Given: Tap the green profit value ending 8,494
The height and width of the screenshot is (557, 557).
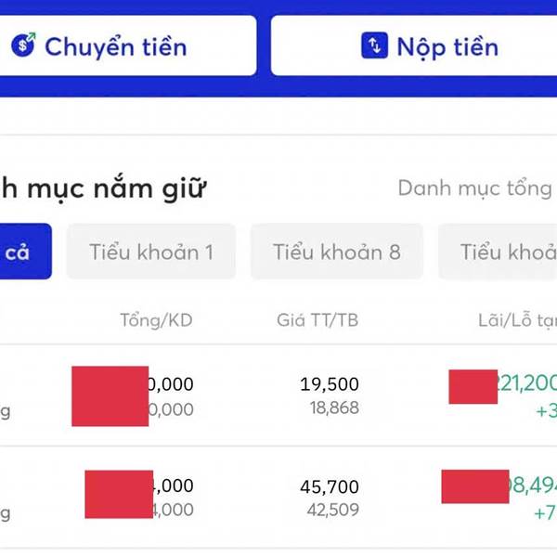Looking at the screenshot, I should tap(533, 486).
